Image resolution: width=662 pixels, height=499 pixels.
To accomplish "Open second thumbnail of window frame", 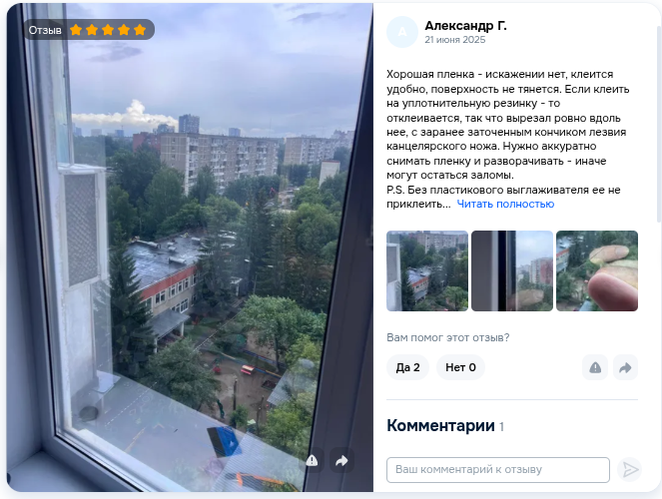I will (x=512, y=270).
